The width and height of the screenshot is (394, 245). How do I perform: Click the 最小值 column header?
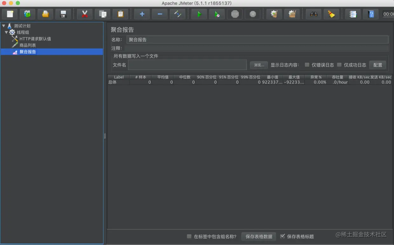272,77
